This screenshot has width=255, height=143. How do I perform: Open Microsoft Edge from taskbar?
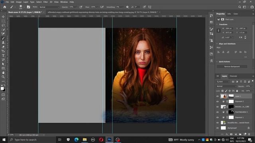click(x=76, y=139)
